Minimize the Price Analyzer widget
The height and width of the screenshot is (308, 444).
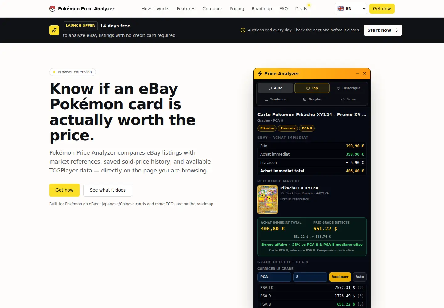(358, 74)
